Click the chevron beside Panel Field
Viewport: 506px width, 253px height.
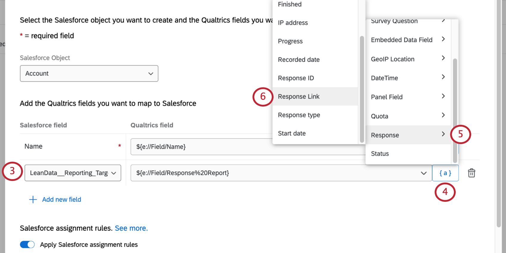click(x=443, y=96)
